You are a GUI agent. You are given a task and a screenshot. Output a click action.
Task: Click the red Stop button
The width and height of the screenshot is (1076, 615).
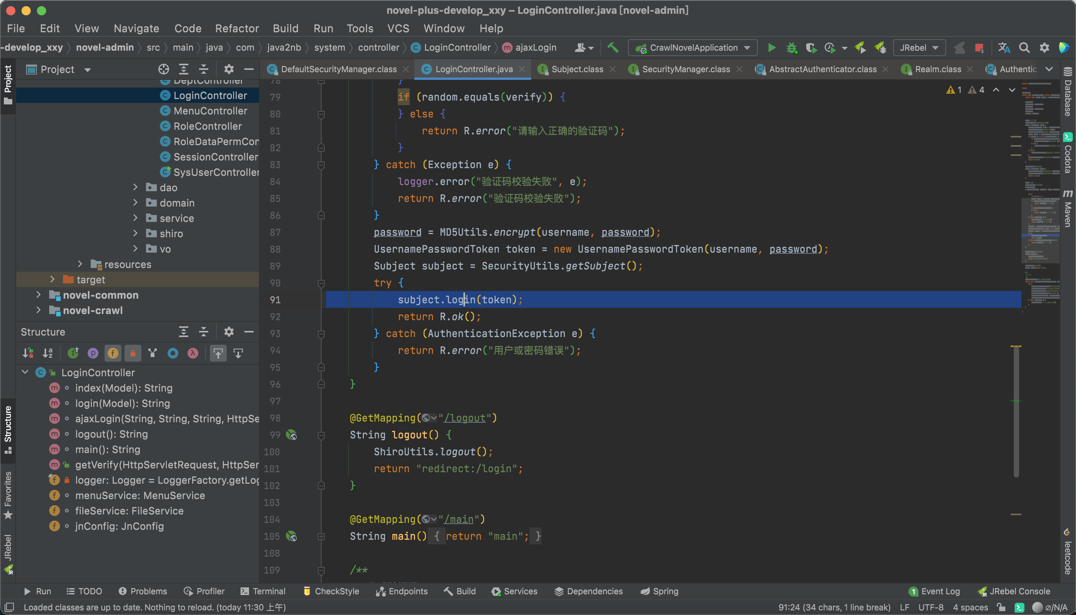979,48
